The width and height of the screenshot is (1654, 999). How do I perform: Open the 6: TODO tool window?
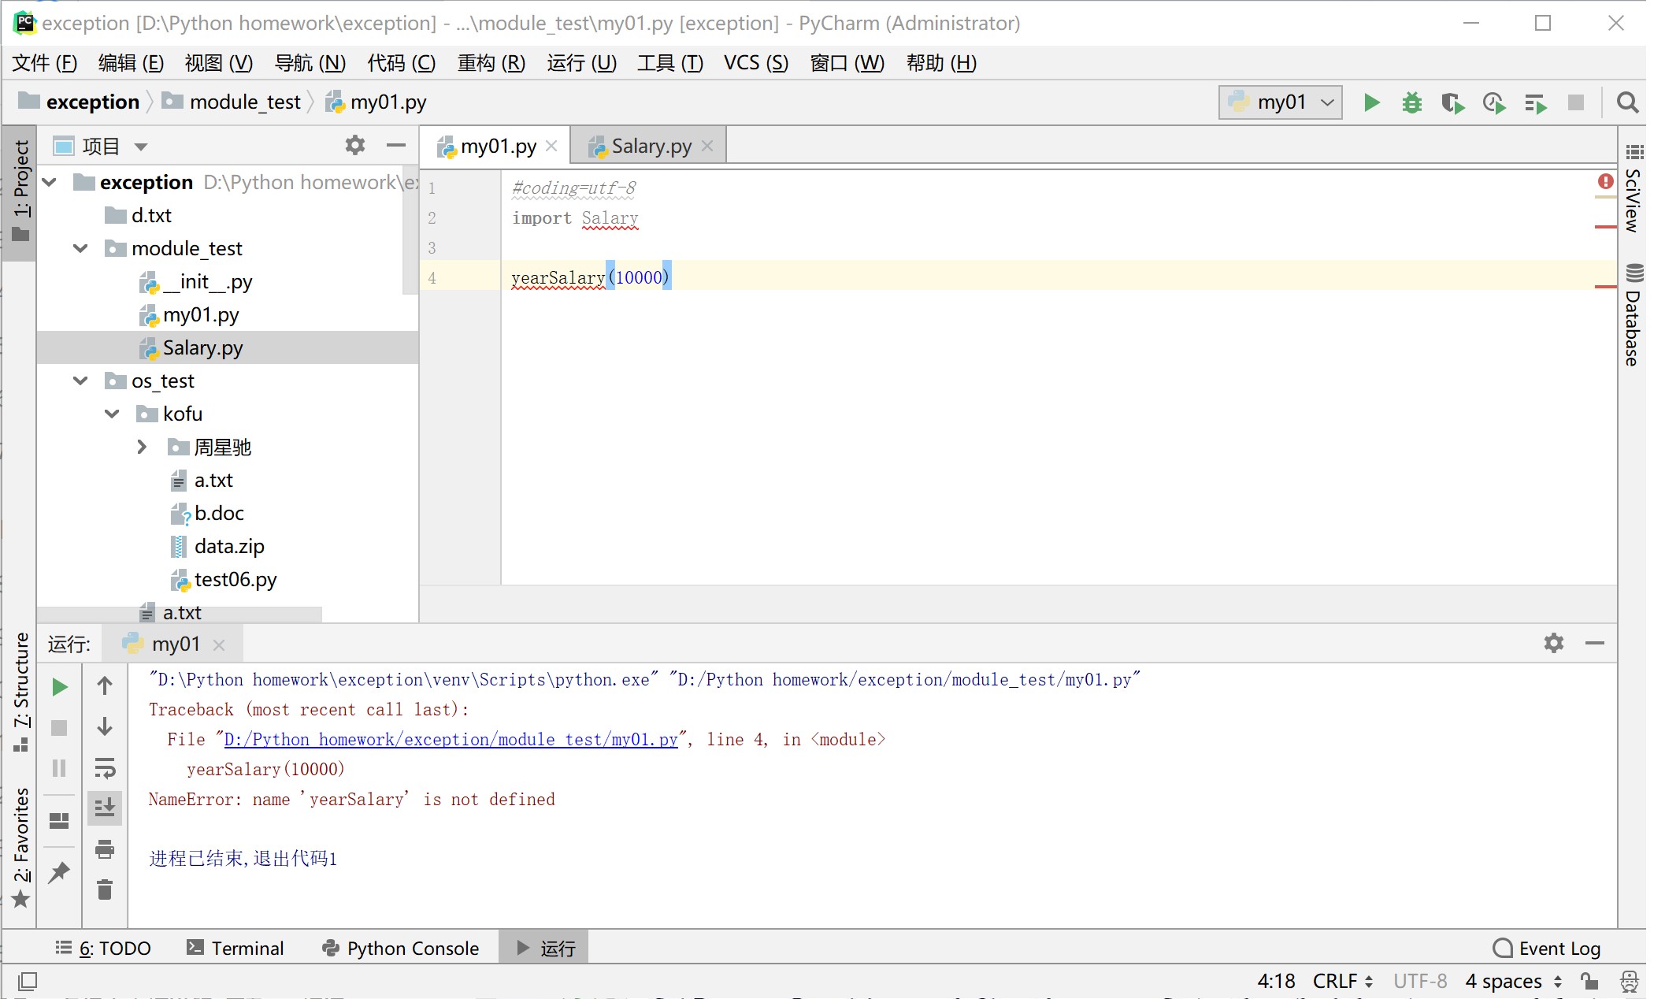click(x=103, y=948)
